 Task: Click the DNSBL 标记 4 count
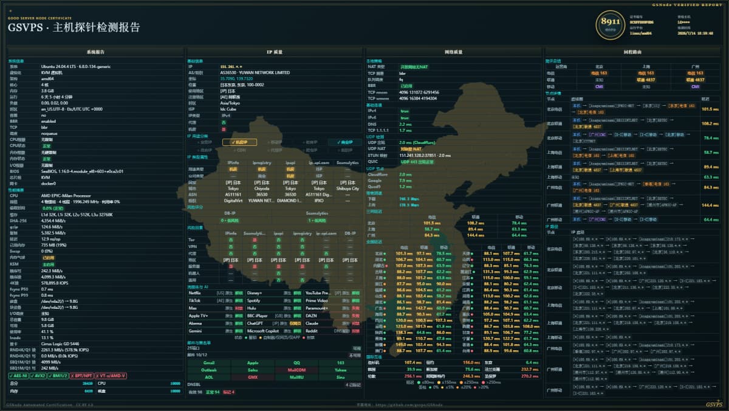228,392
